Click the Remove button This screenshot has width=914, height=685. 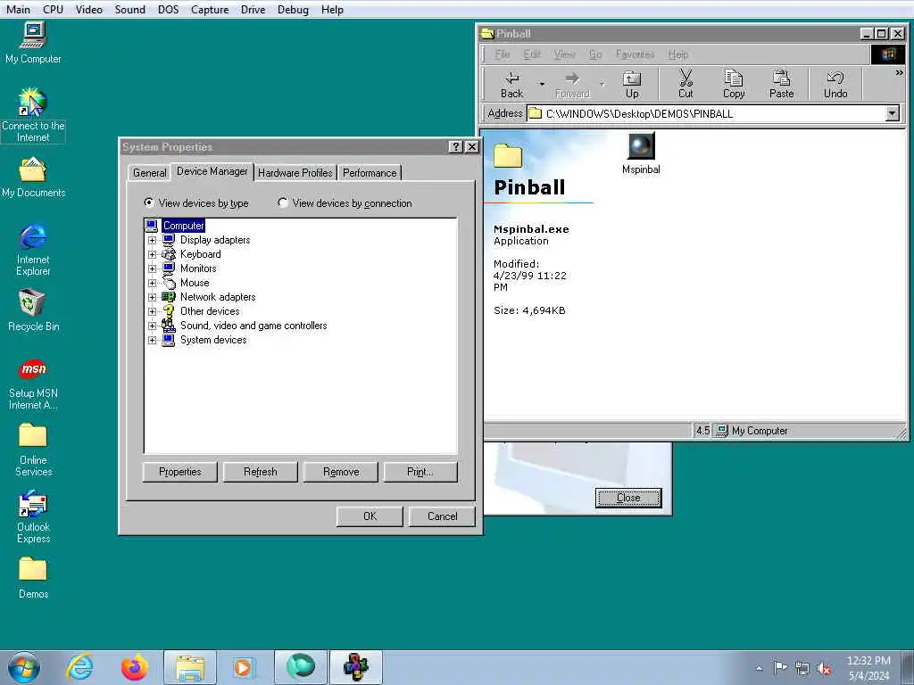(x=341, y=472)
